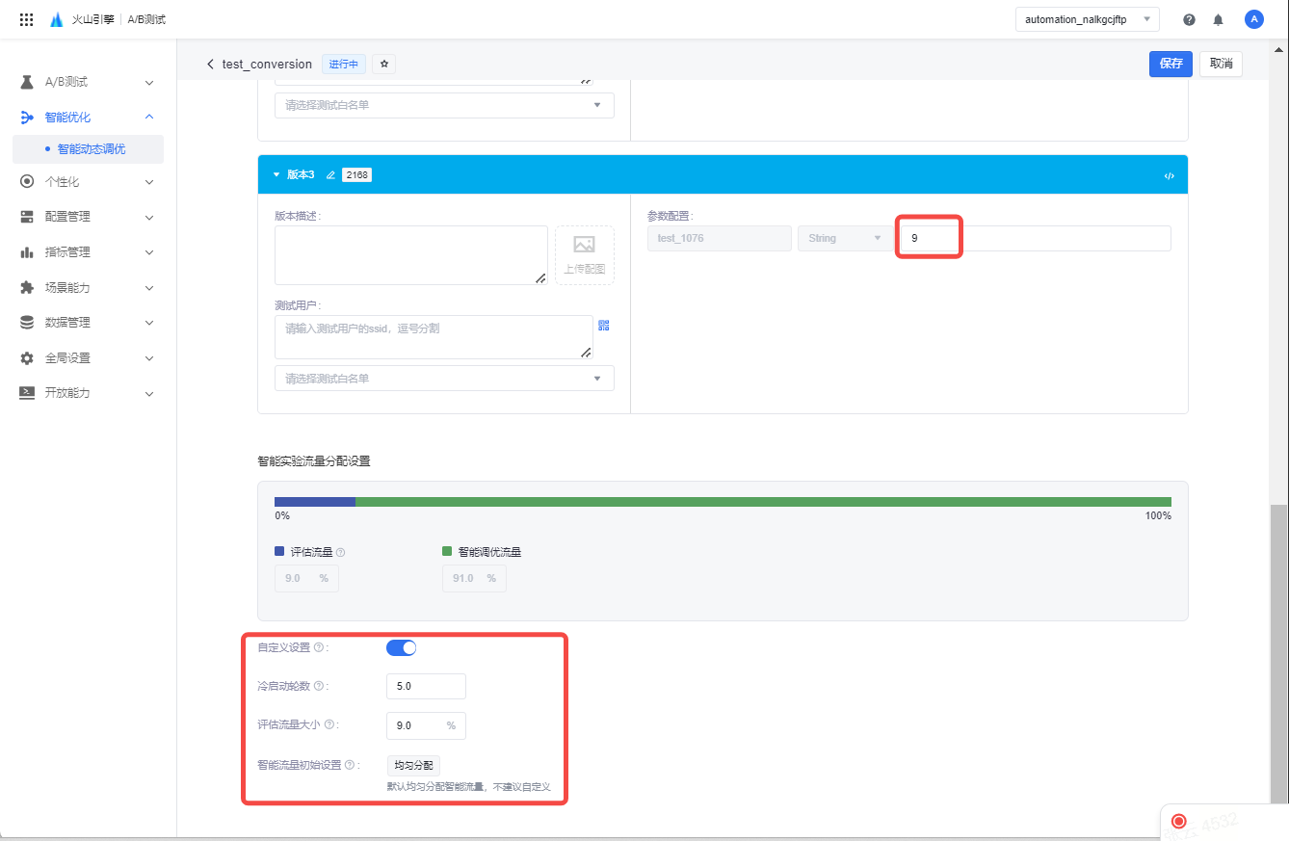
Task: Expand the 开放能力 sidebar chevron
Action: 149,393
